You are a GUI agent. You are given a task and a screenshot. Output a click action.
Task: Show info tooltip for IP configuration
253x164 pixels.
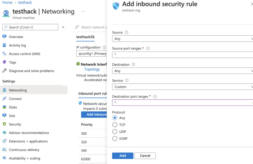(104, 47)
